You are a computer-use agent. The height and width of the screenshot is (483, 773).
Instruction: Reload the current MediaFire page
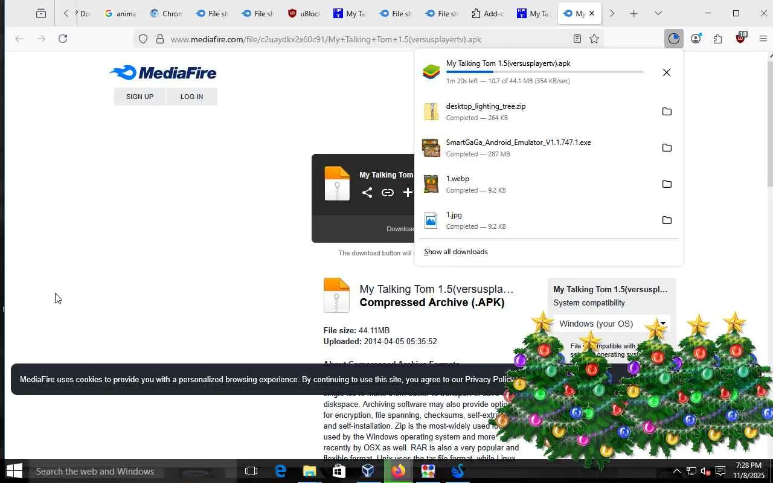coord(63,39)
